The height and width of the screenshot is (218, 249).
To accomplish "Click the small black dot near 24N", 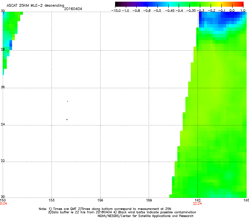I will (67, 119).
